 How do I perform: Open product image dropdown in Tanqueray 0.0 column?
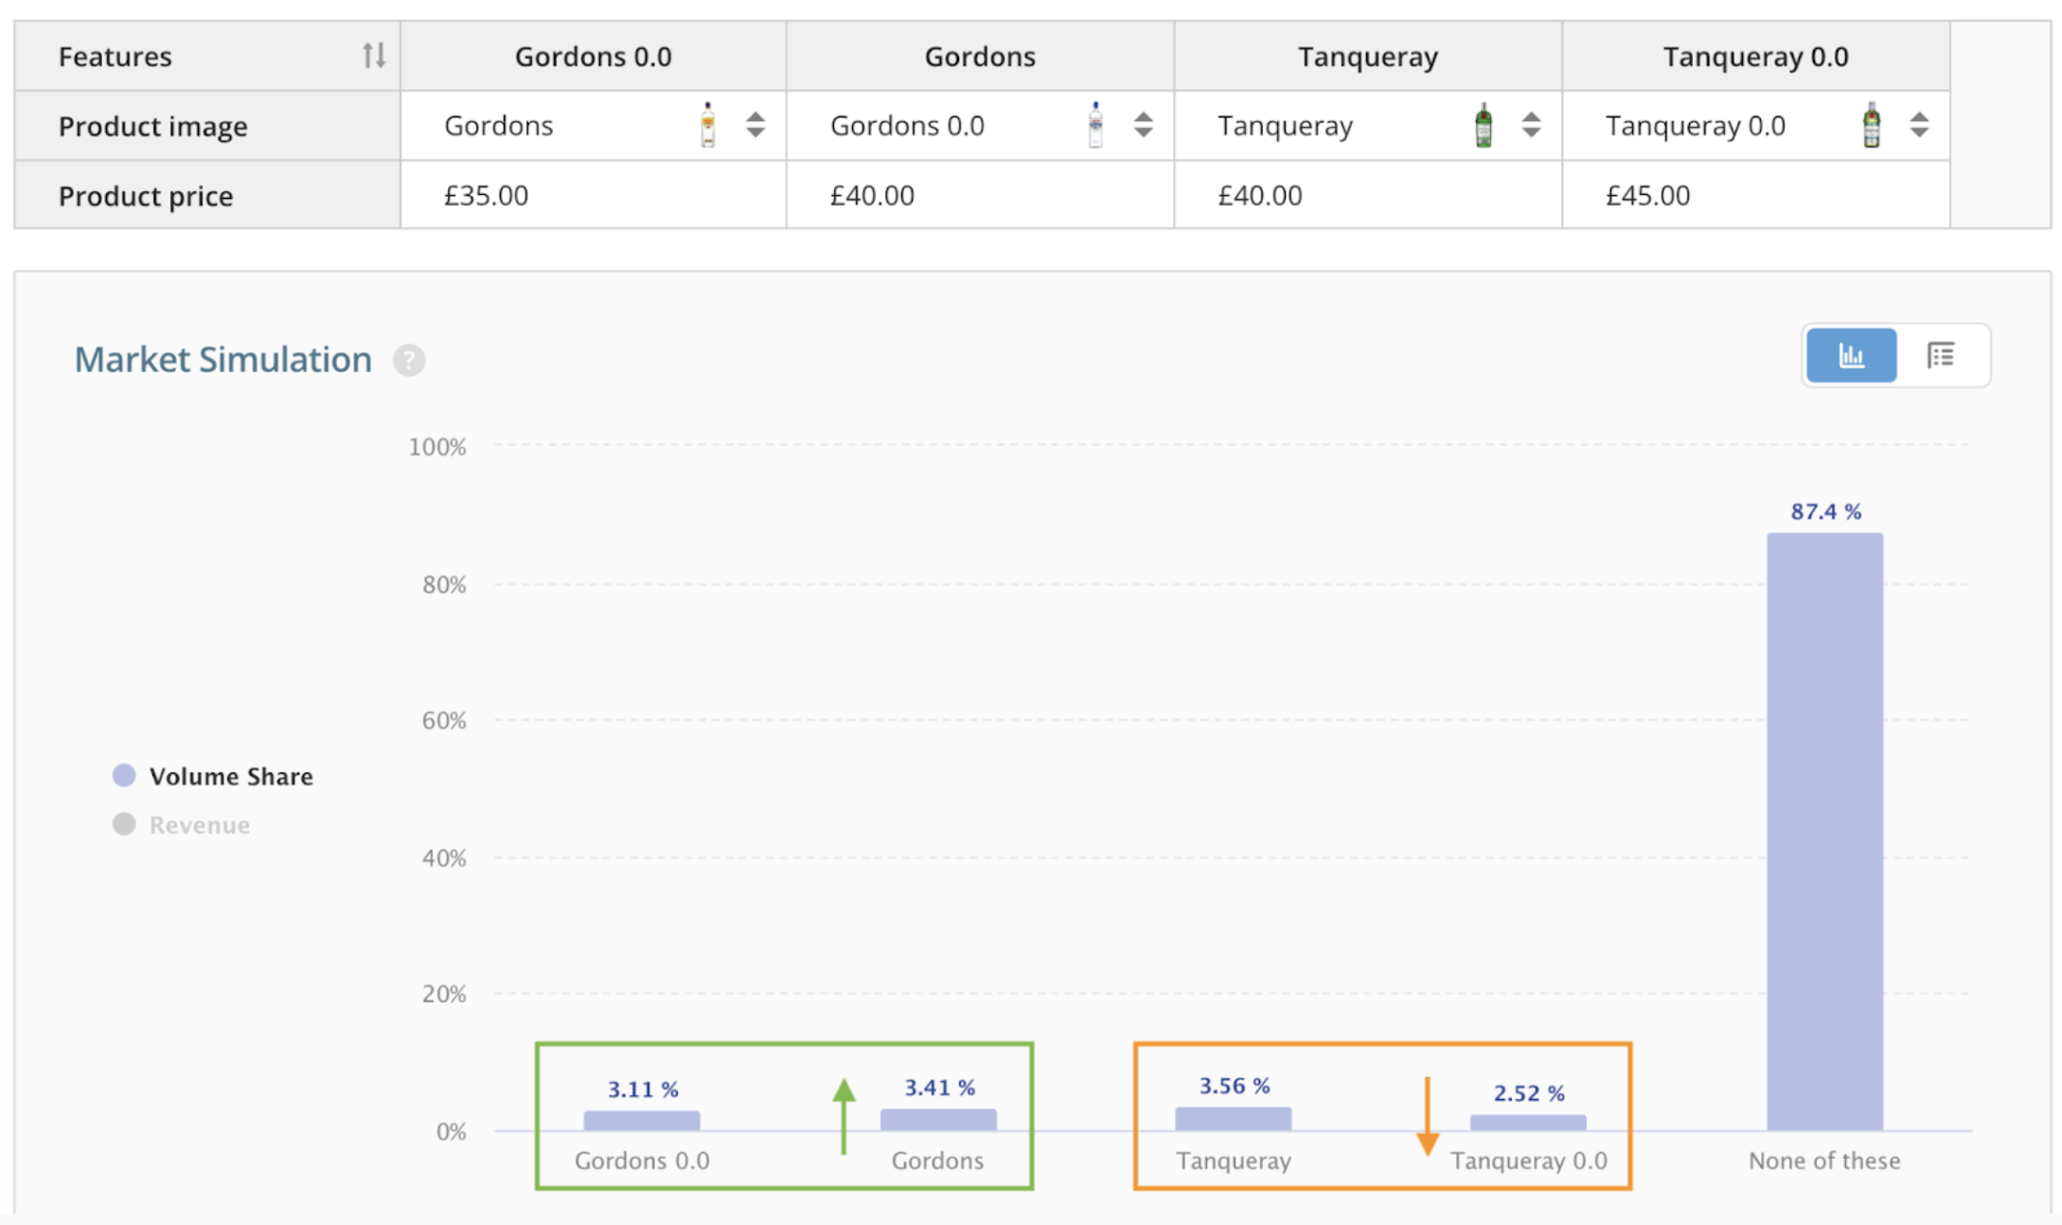[x=1919, y=125]
